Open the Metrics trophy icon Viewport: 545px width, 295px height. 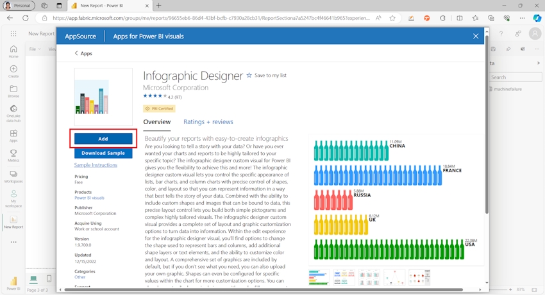tap(13, 155)
